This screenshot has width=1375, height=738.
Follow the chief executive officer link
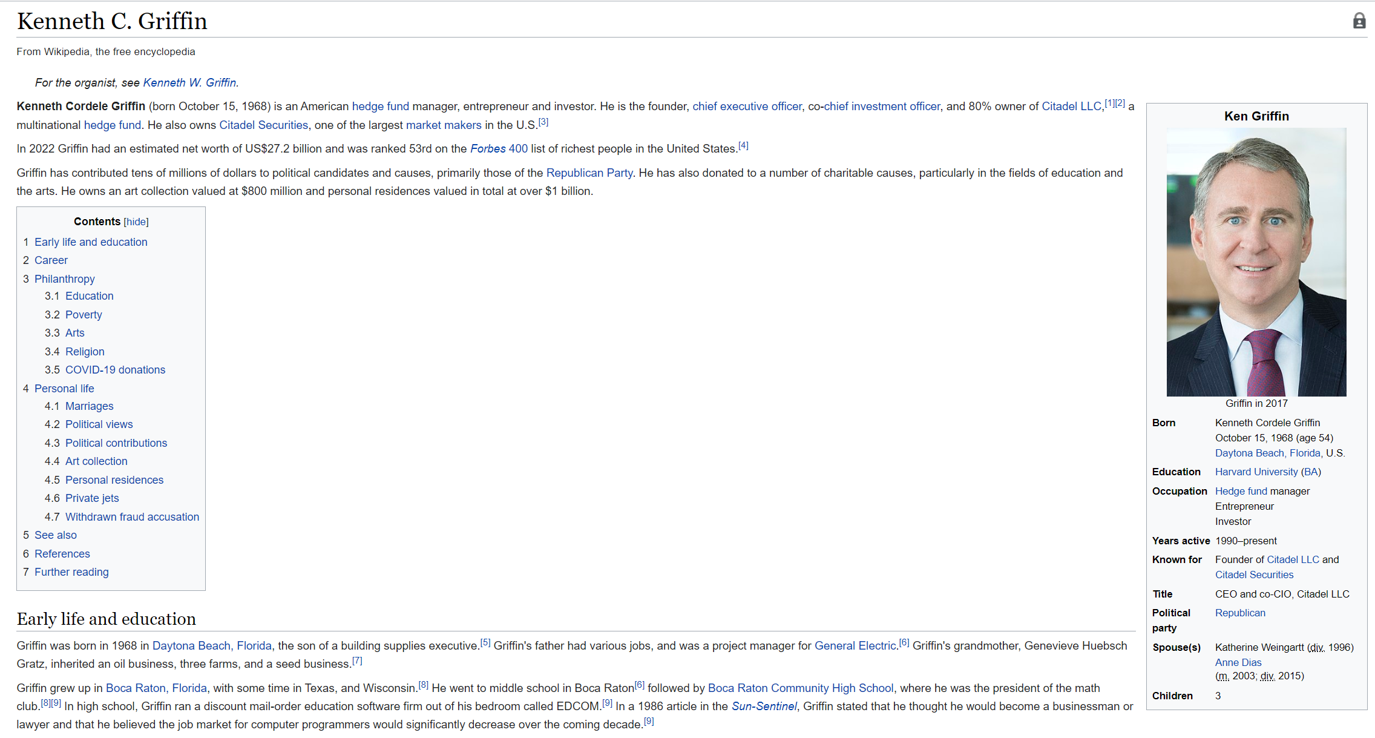click(x=747, y=107)
